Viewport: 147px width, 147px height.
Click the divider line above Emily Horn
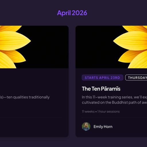115,118
